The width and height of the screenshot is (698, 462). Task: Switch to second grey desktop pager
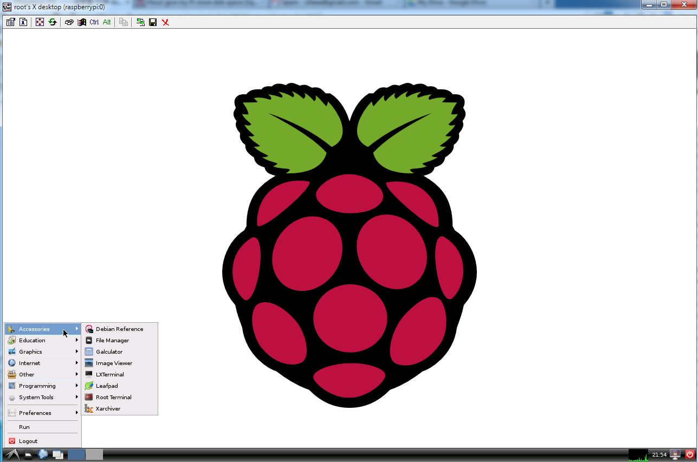[94, 455]
